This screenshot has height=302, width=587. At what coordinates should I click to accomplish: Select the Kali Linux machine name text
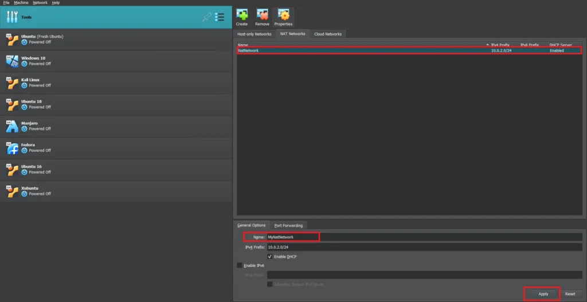point(30,80)
